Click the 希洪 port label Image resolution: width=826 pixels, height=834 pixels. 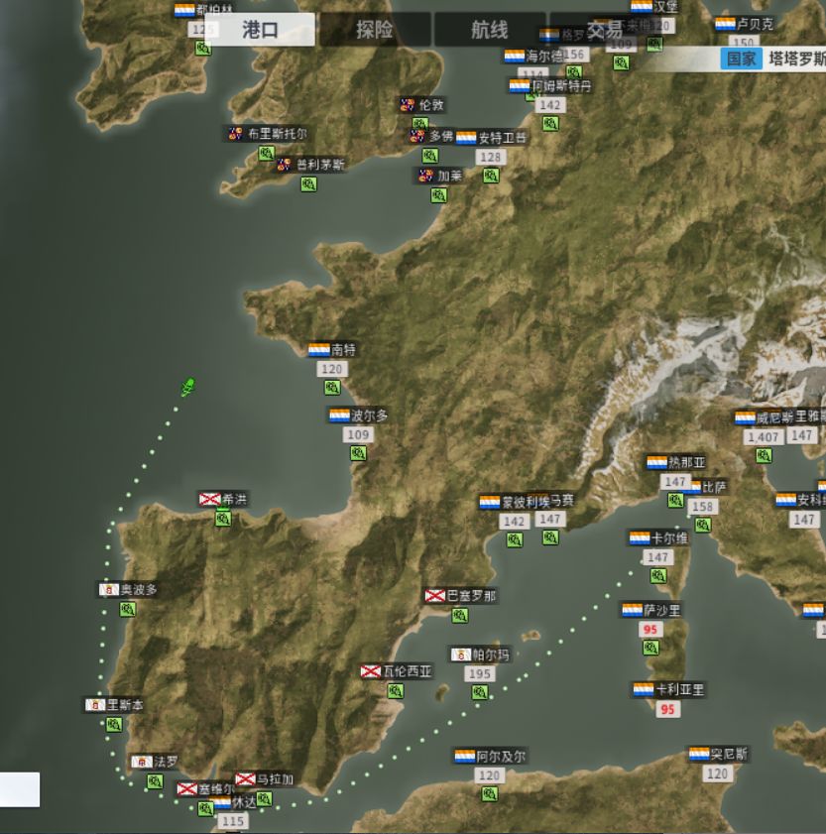click(x=223, y=499)
